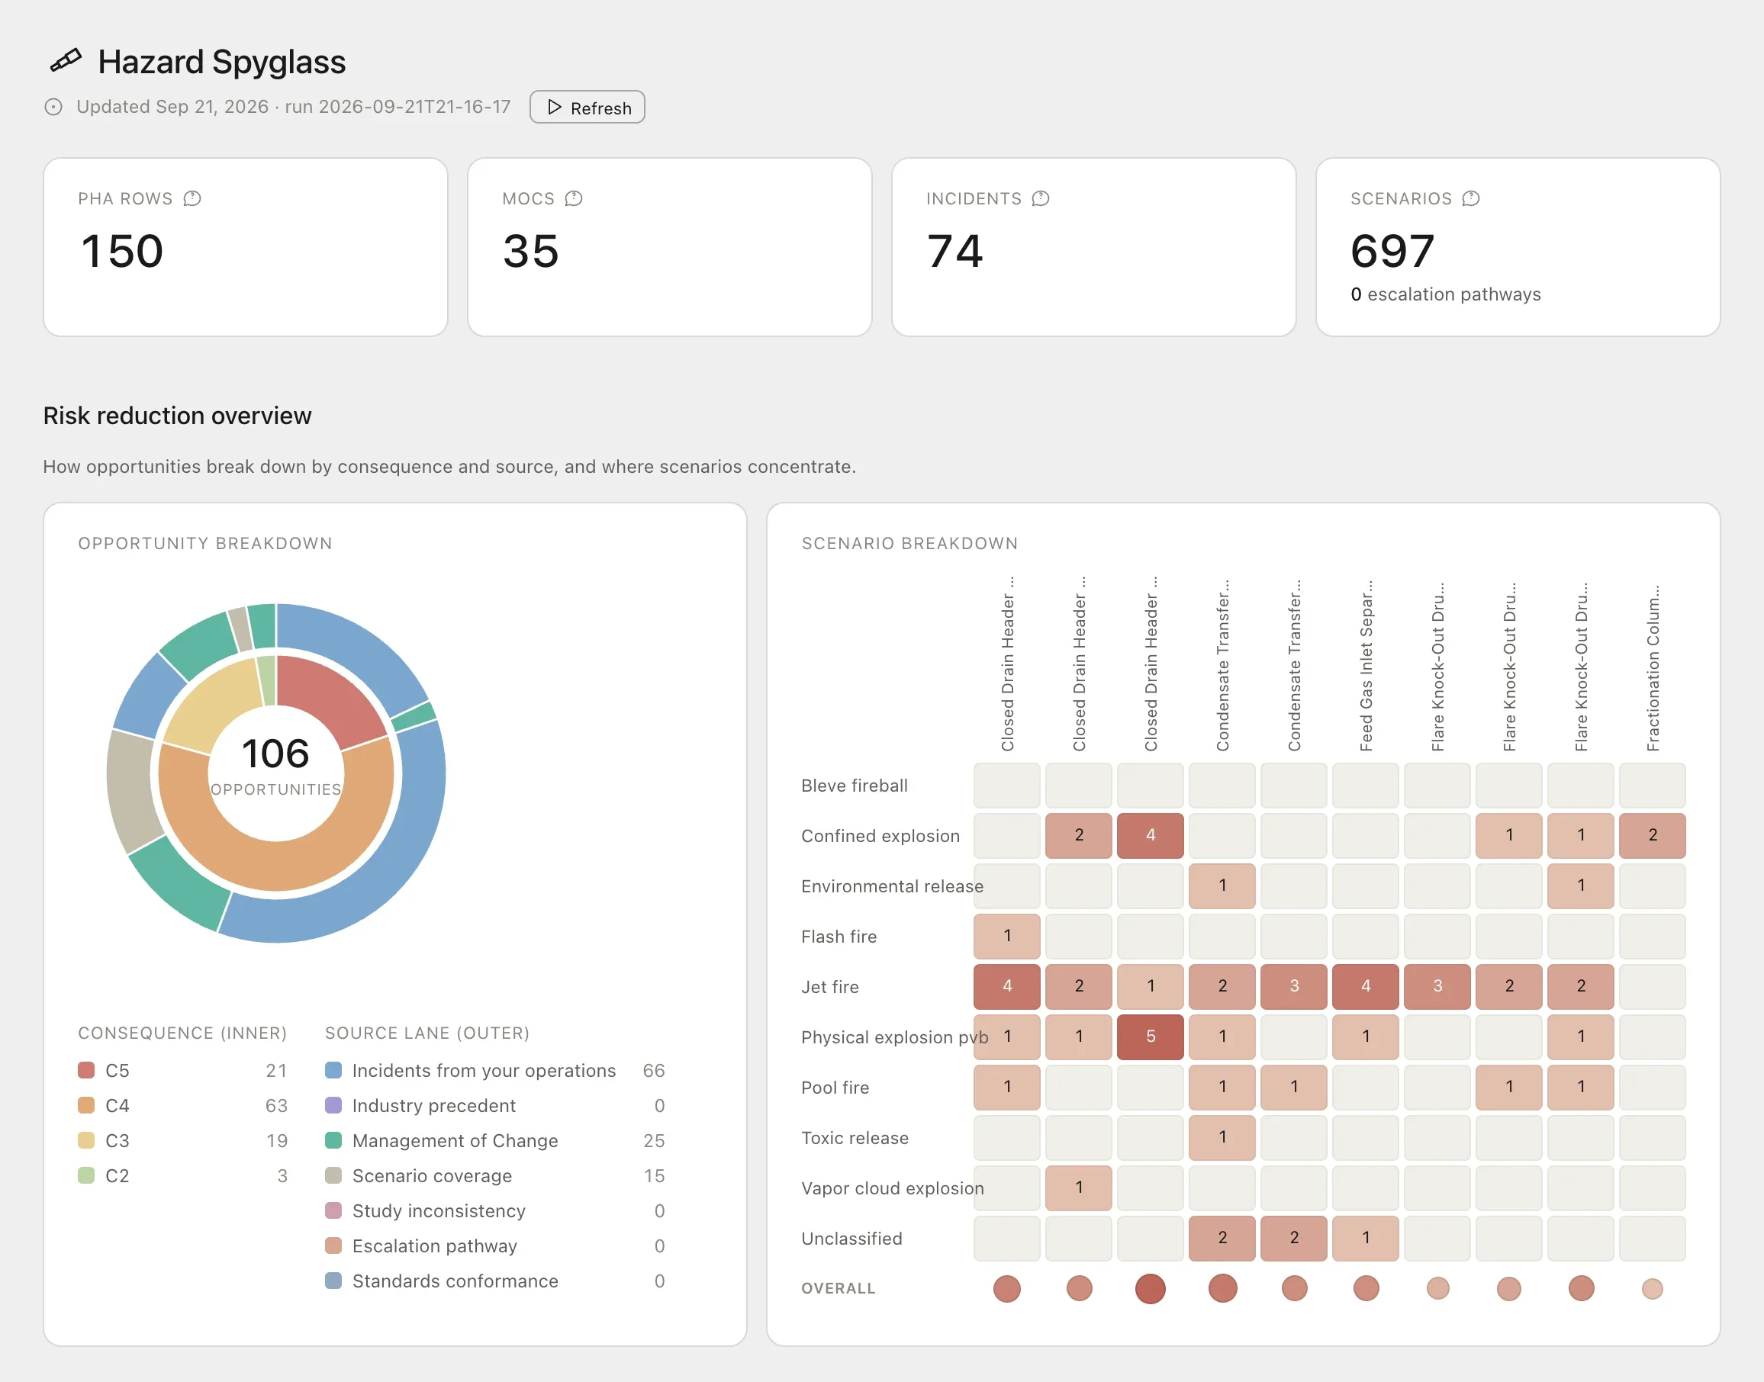Click the C3 yellow legend swatch
The image size is (1764, 1382).
pos(87,1140)
